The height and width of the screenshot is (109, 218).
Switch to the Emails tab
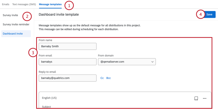pyautogui.click(x=6, y=5)
